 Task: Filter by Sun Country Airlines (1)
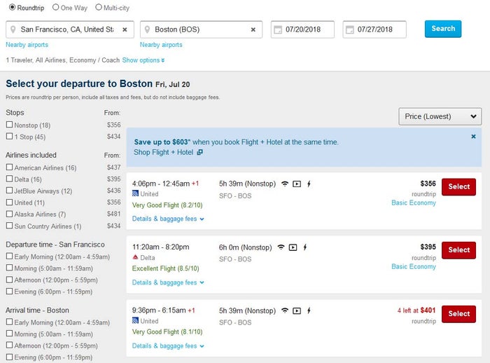coord(9,226)
